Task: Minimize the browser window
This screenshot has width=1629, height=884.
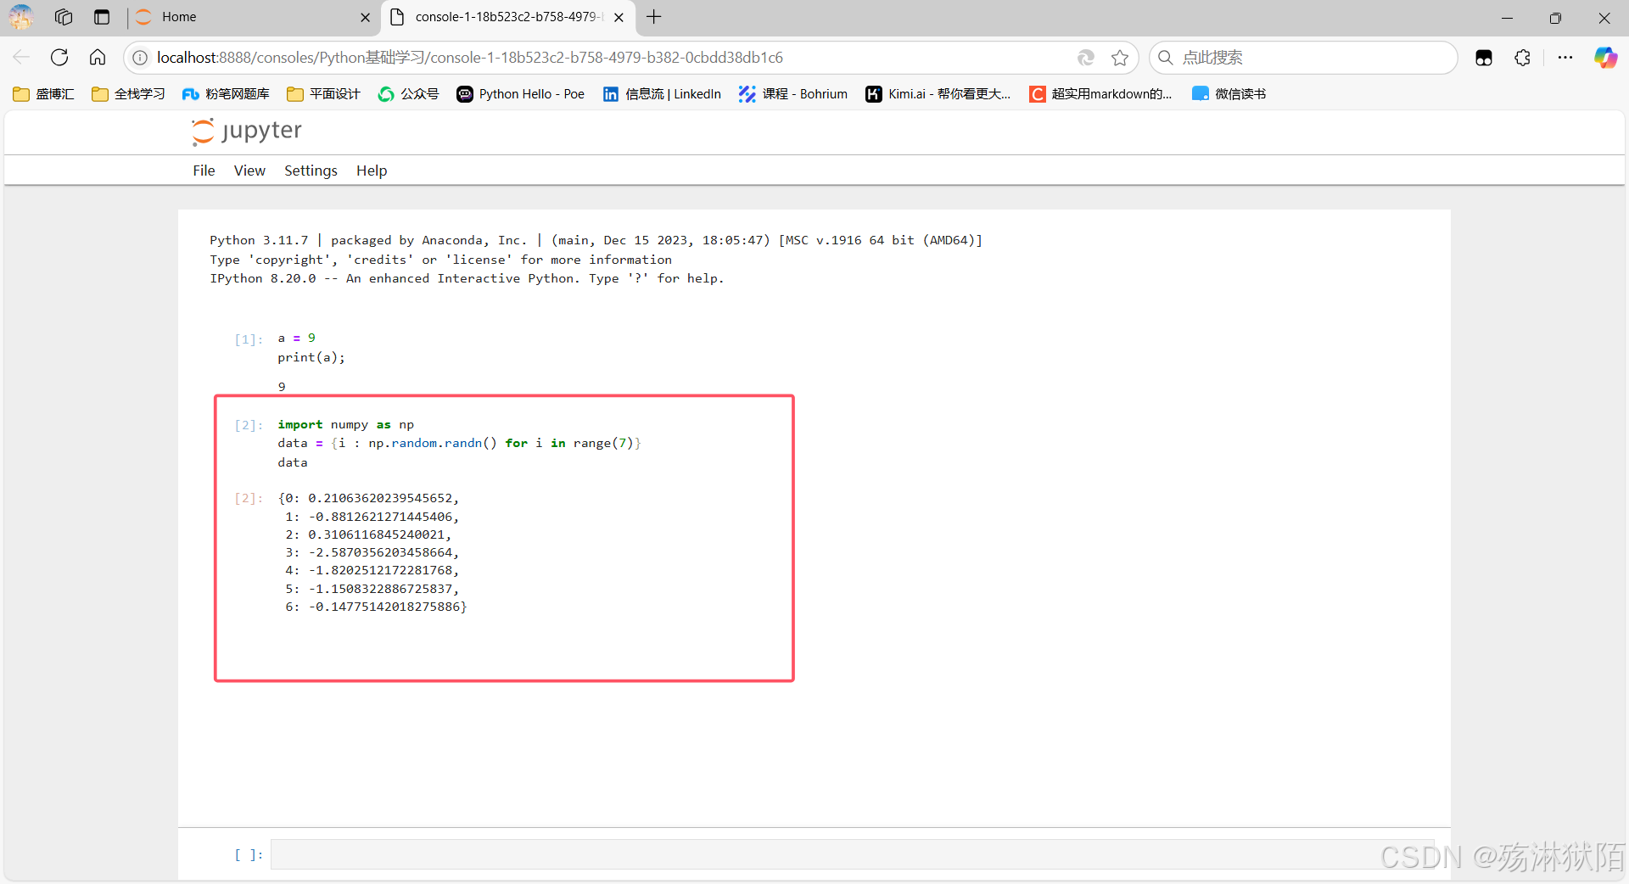Action: [1507, 17]
